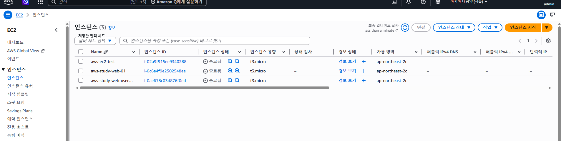561x141 pixels.
Task: Tick the checkbox for aws-study-web-01
Action: point(81,71)
